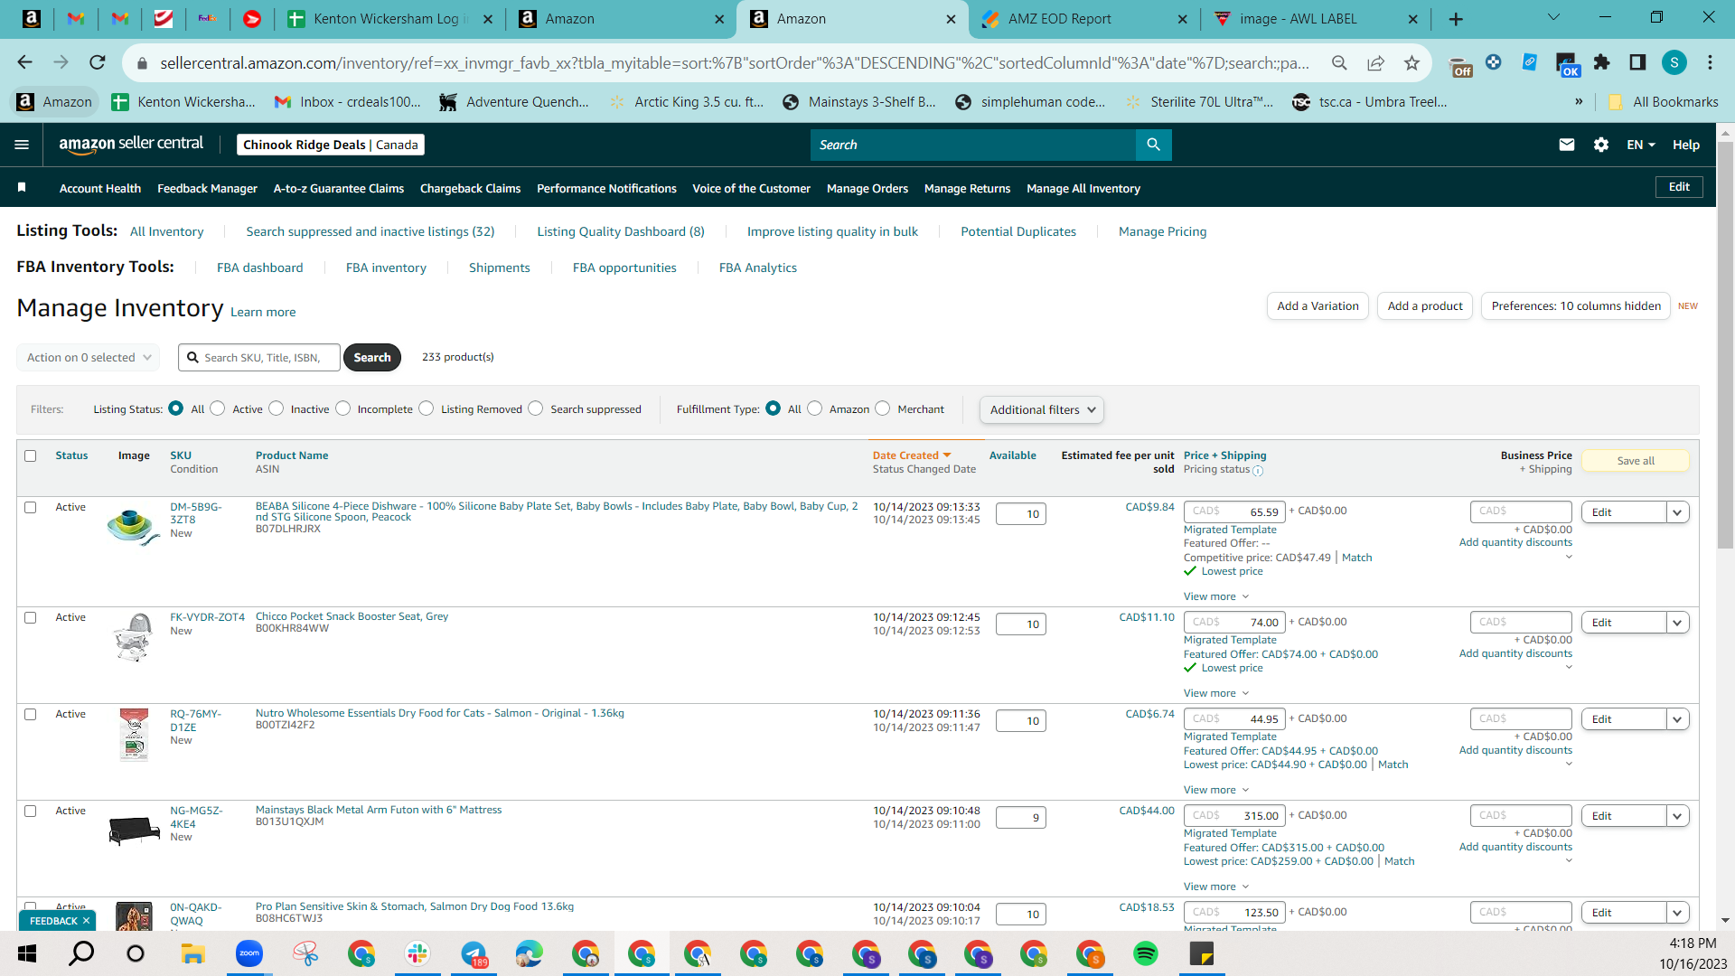Image resolution: width=1735 pixels, height=976 pixels.
Task: Open the Windows Start menu
Action: coord(27,953)
